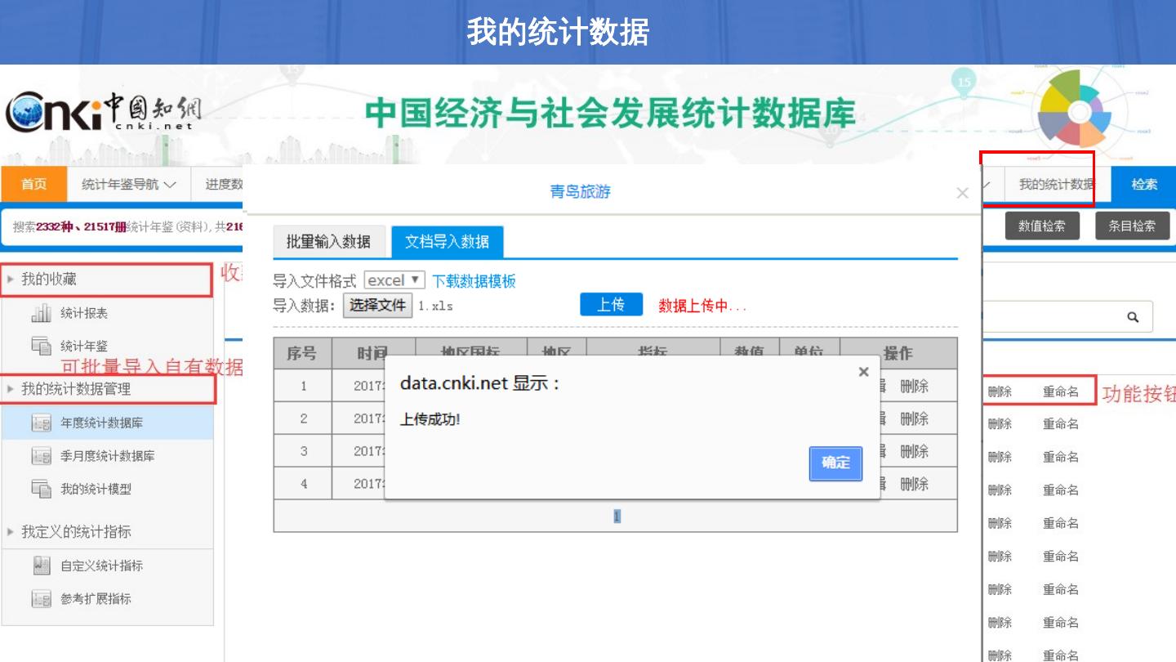Click the magnifier search icon
This screenshot has width=1176, height=662.
pyautogui.click(x=1133, y=317)
